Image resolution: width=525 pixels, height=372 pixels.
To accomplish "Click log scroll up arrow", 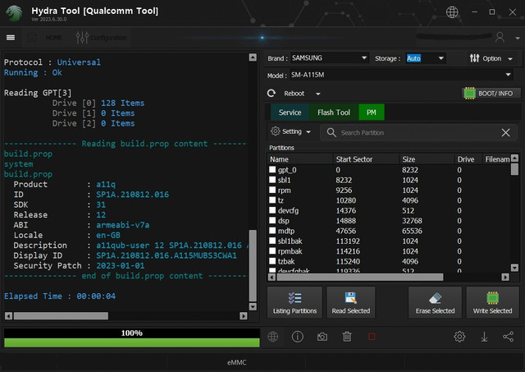I will pyautogui.click(x=253, y=57).
